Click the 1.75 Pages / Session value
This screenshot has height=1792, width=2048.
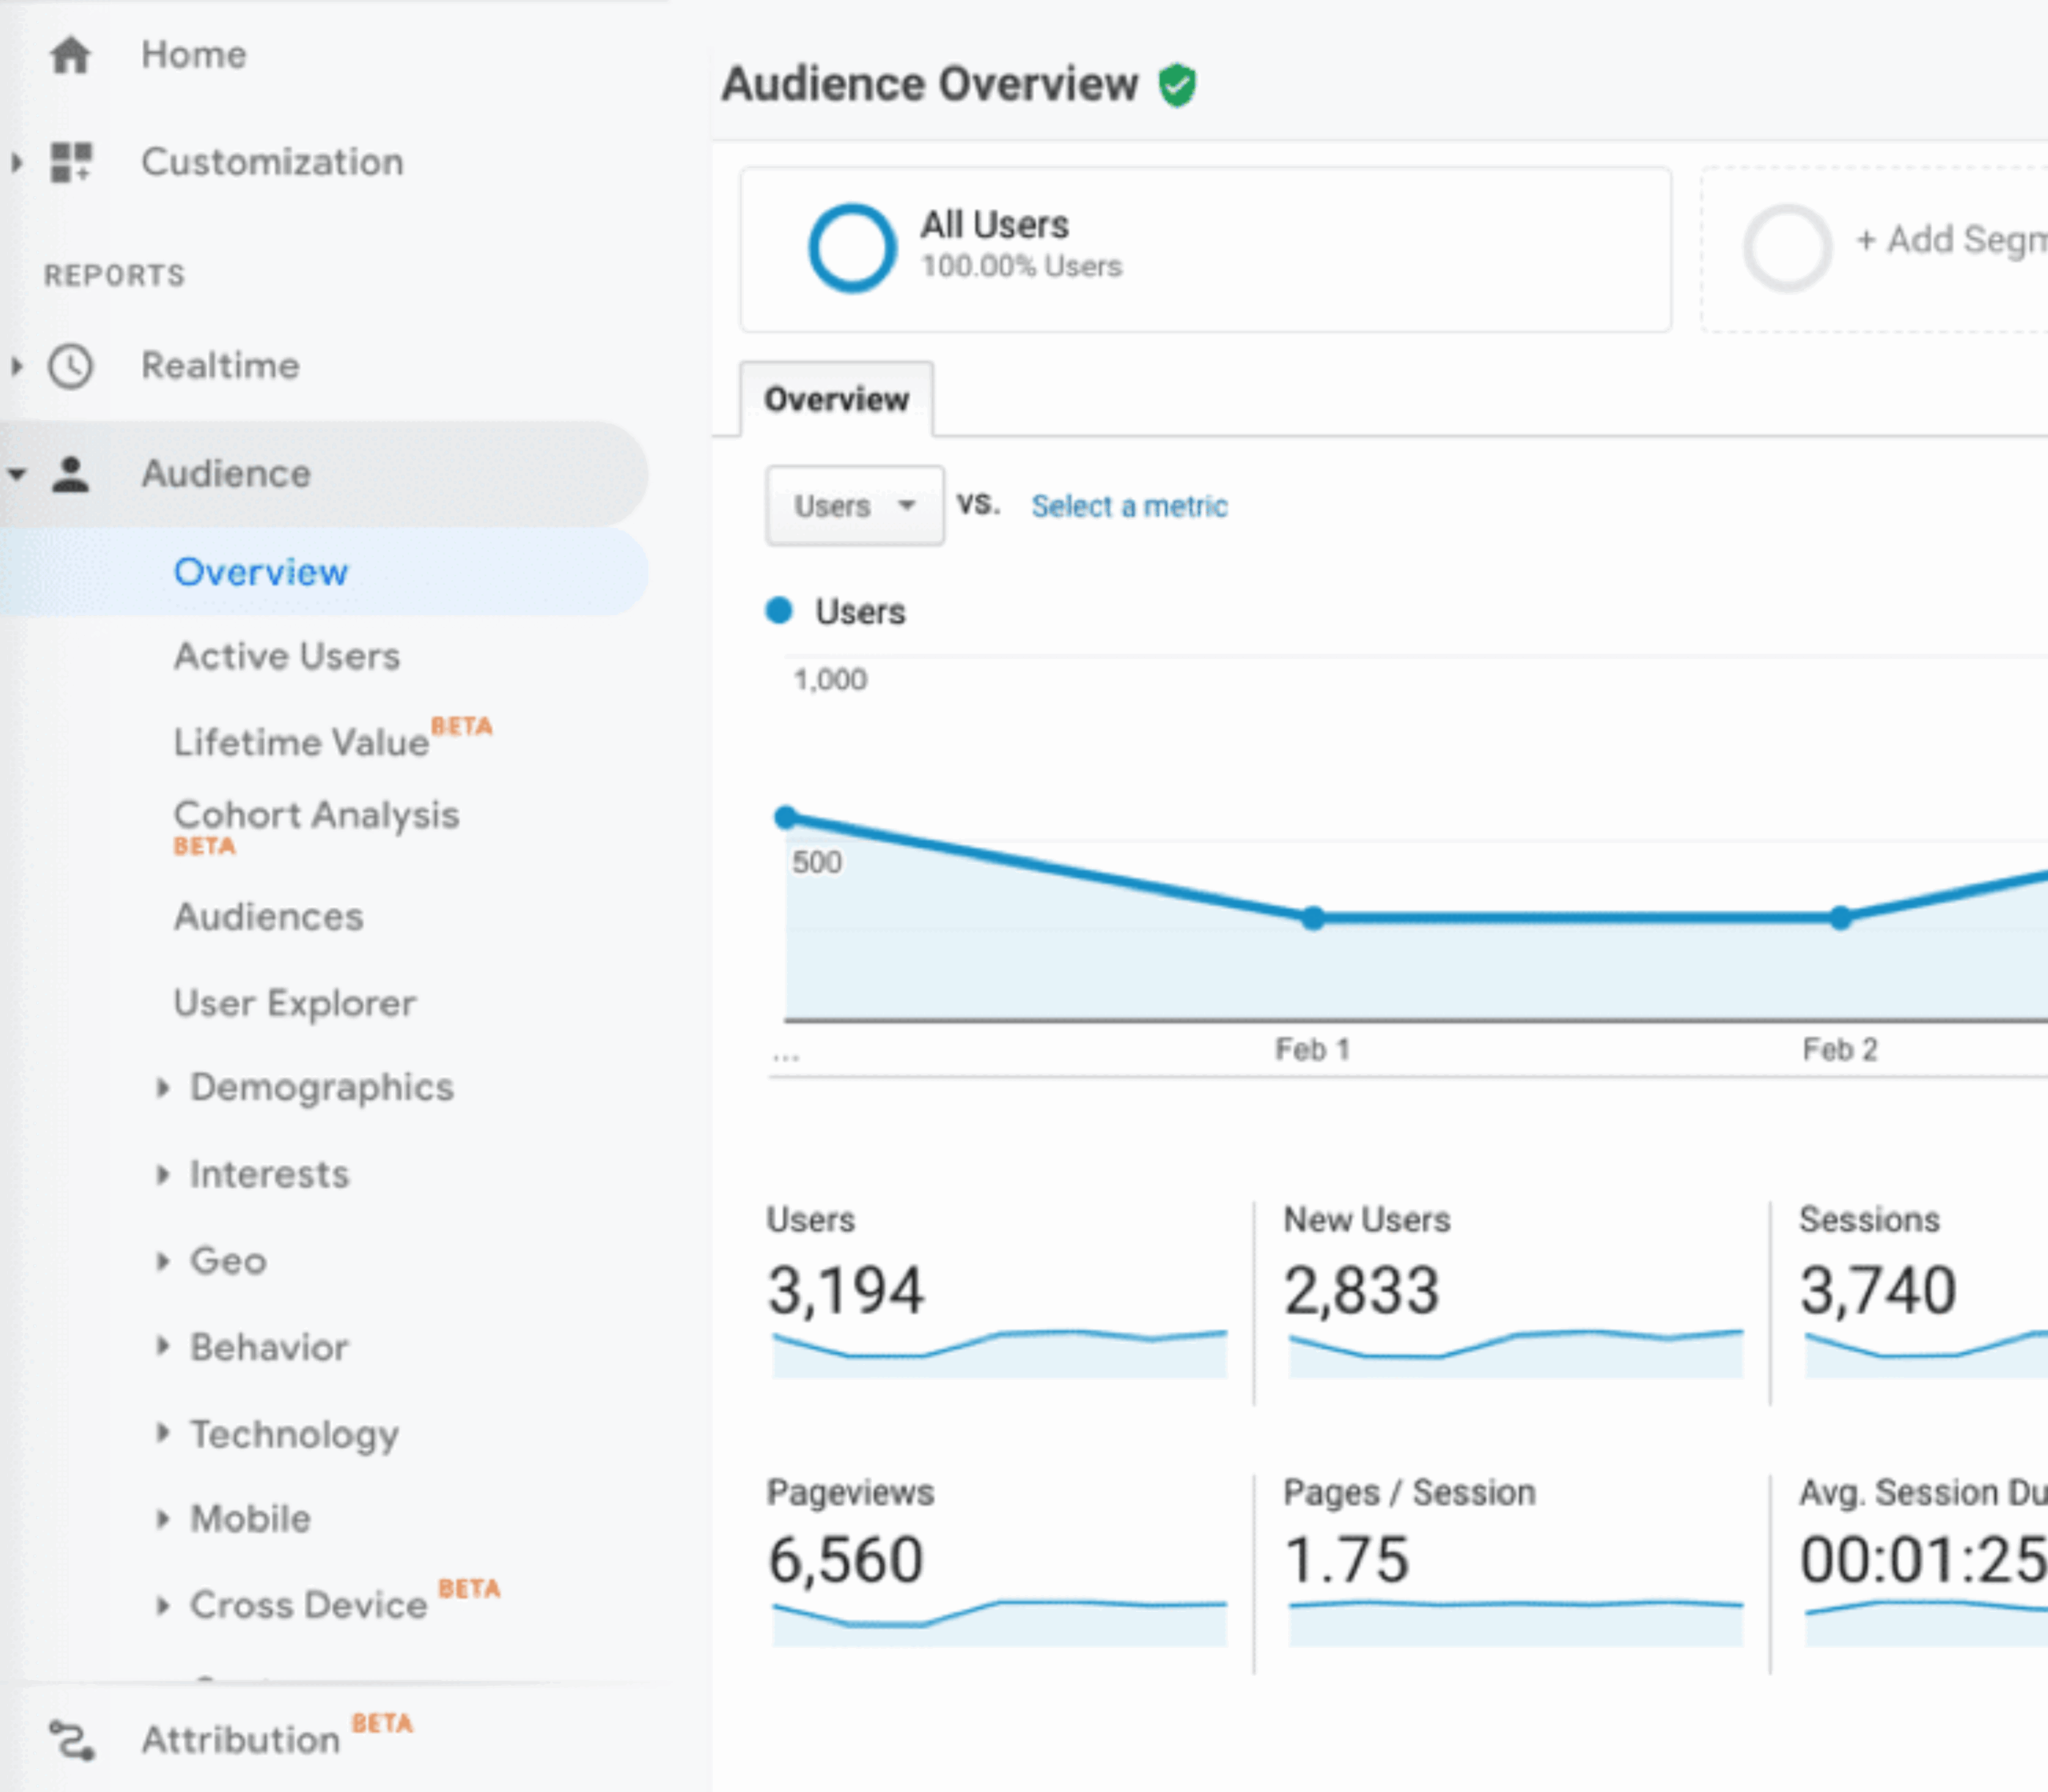pos(1347,1560)
